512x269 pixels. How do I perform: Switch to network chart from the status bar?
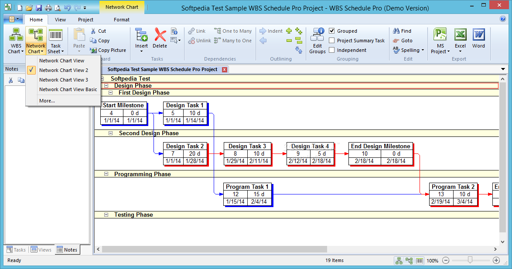(409, 261)
